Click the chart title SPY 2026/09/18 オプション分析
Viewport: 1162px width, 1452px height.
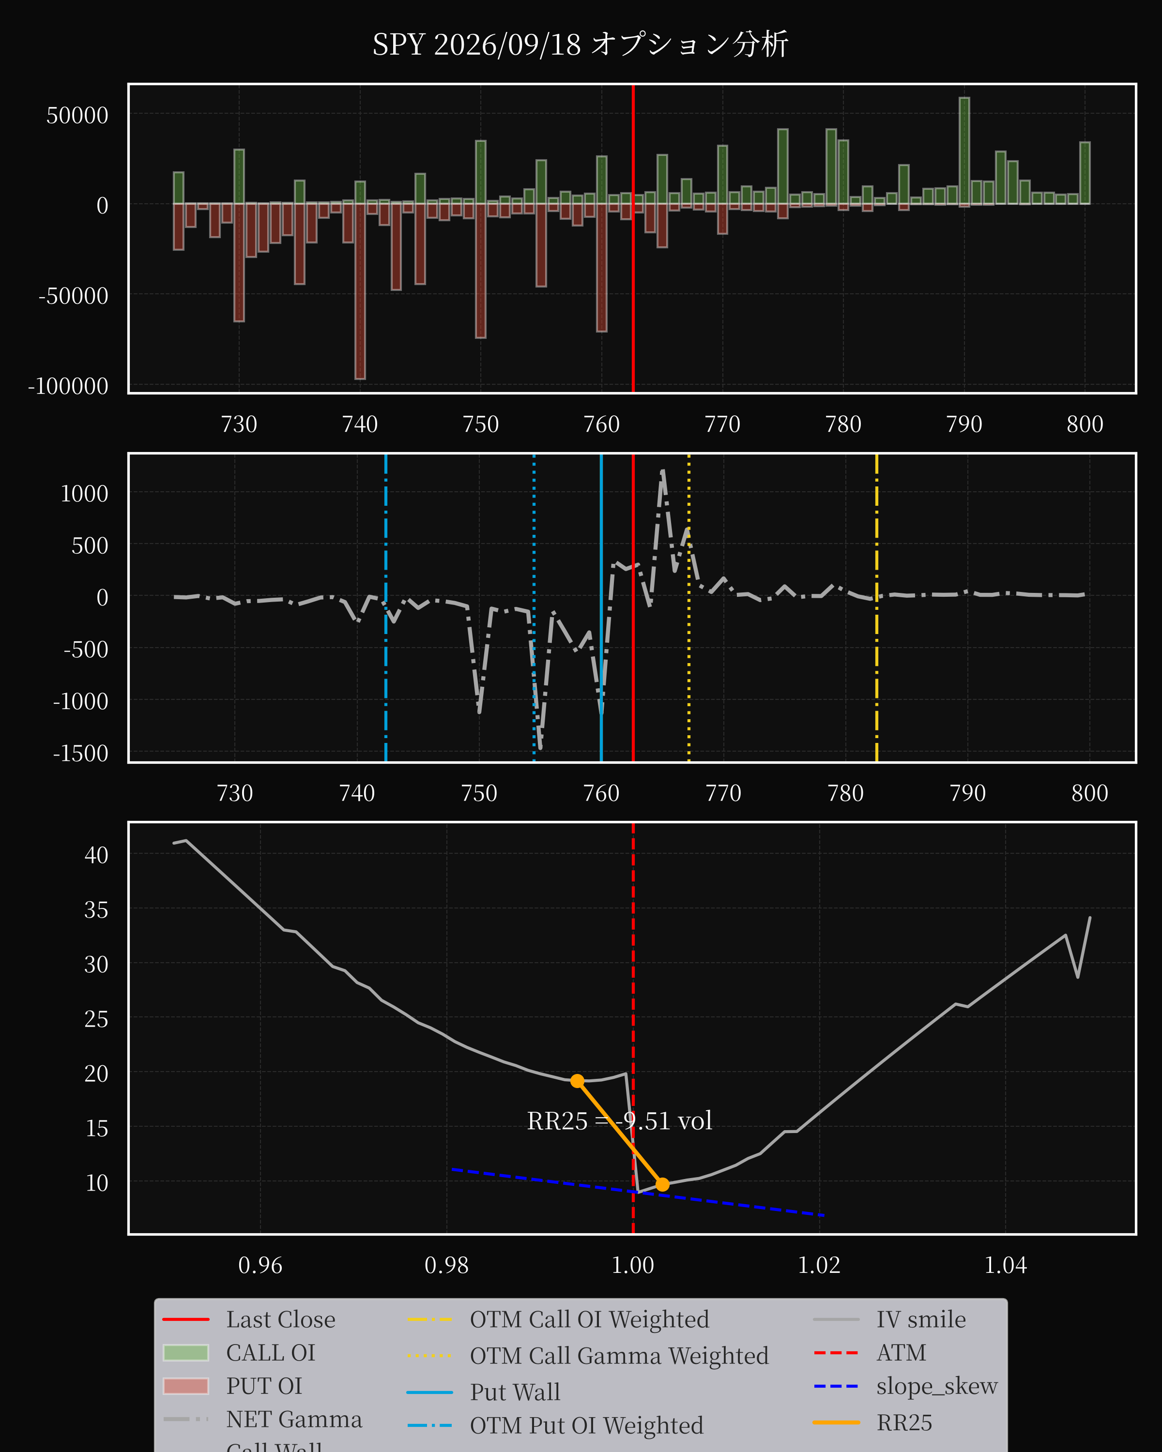point(580,45)
